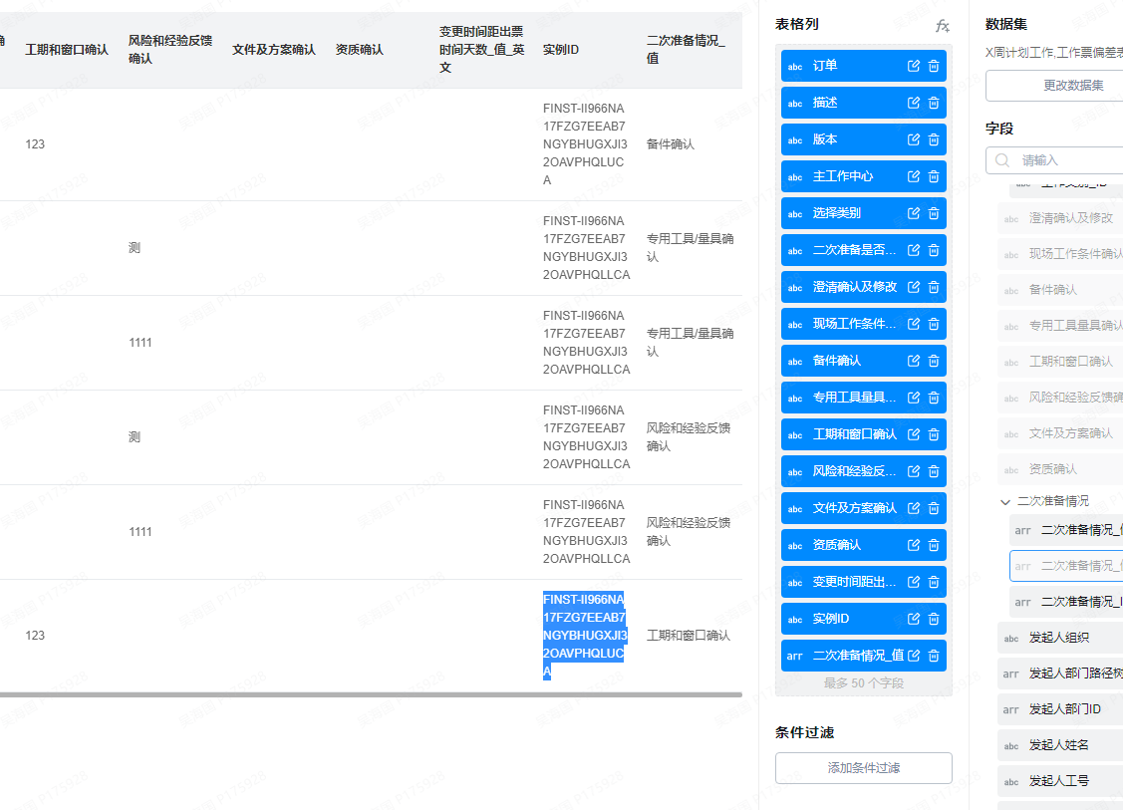
Task: Select the 发起人工号 field
Action: click(1060, 781)
